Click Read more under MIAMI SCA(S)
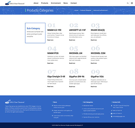Image resolution: width=135 pixels, height=128 pixels. (x=94, y=40)
